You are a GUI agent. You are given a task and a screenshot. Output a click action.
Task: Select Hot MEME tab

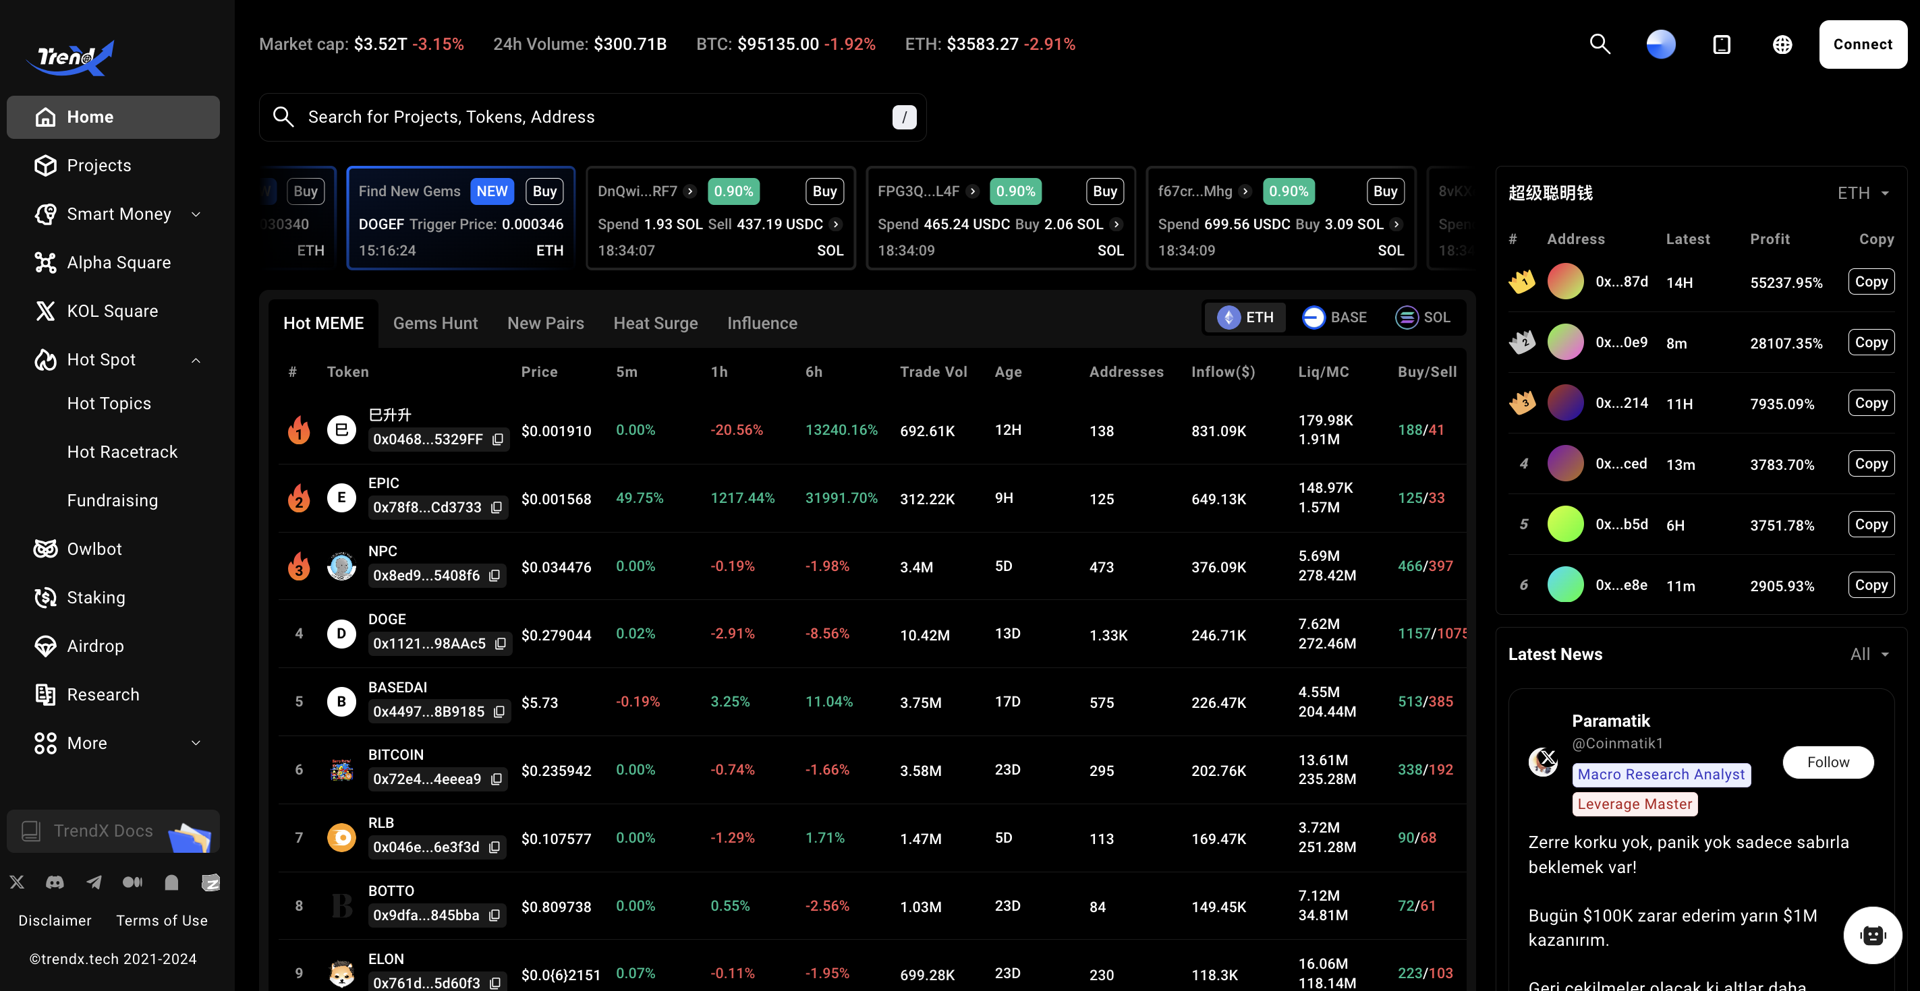[323, 323]
